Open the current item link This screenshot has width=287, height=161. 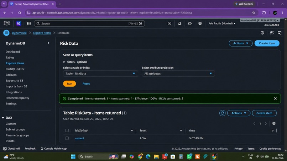80,138
